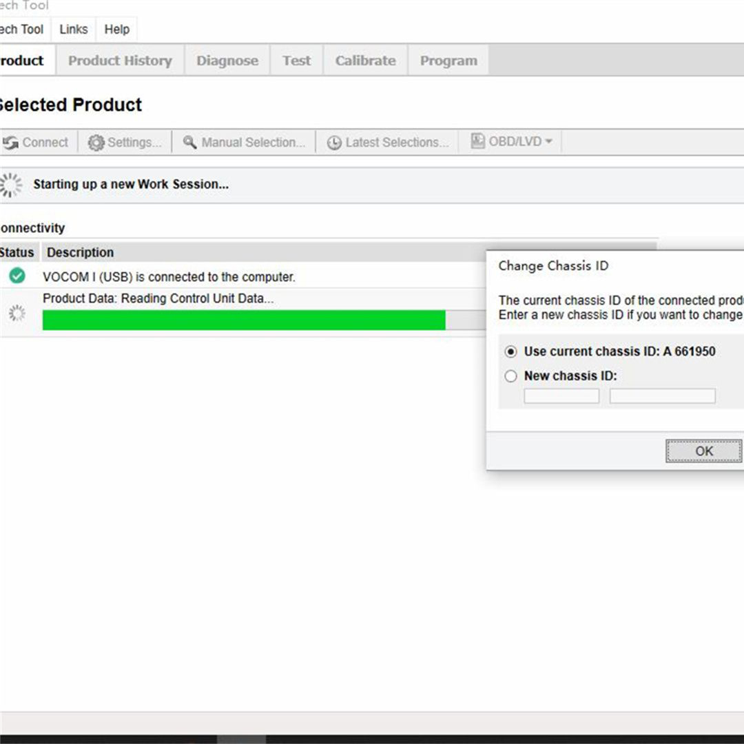Open Settings via gear icon
The height and width of the screenshot is (744, 744).
(96, 143)
